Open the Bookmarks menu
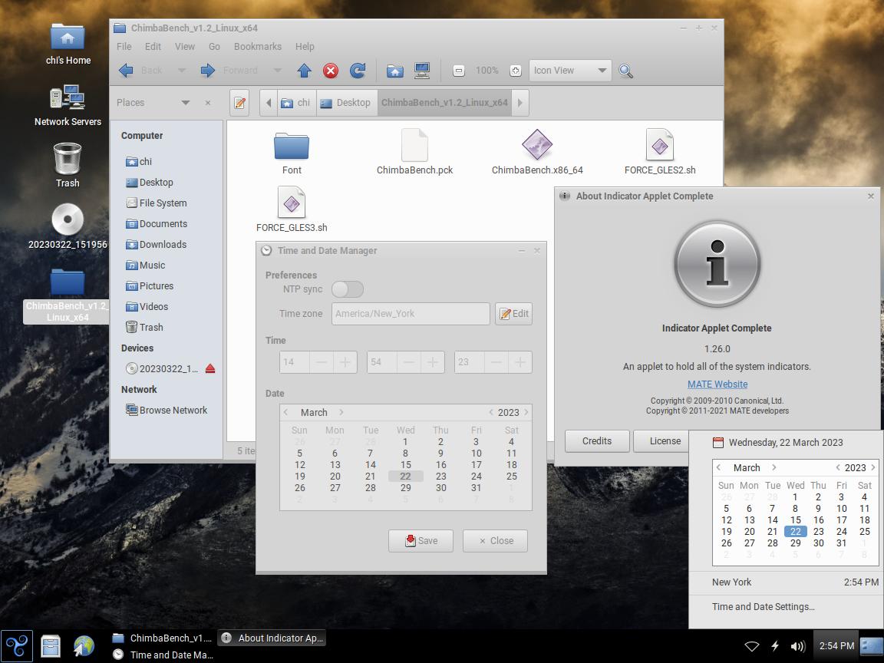Screen dimensions: 884x663 pyautogui.click(x=257, y=46)
